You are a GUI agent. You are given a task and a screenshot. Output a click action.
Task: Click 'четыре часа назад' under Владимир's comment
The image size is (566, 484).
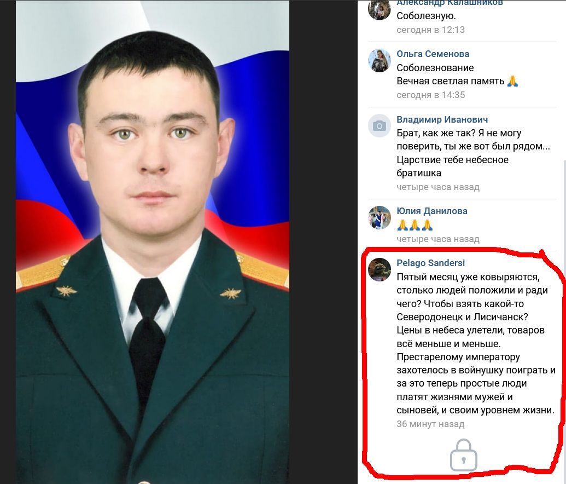[x=438, y=187]
